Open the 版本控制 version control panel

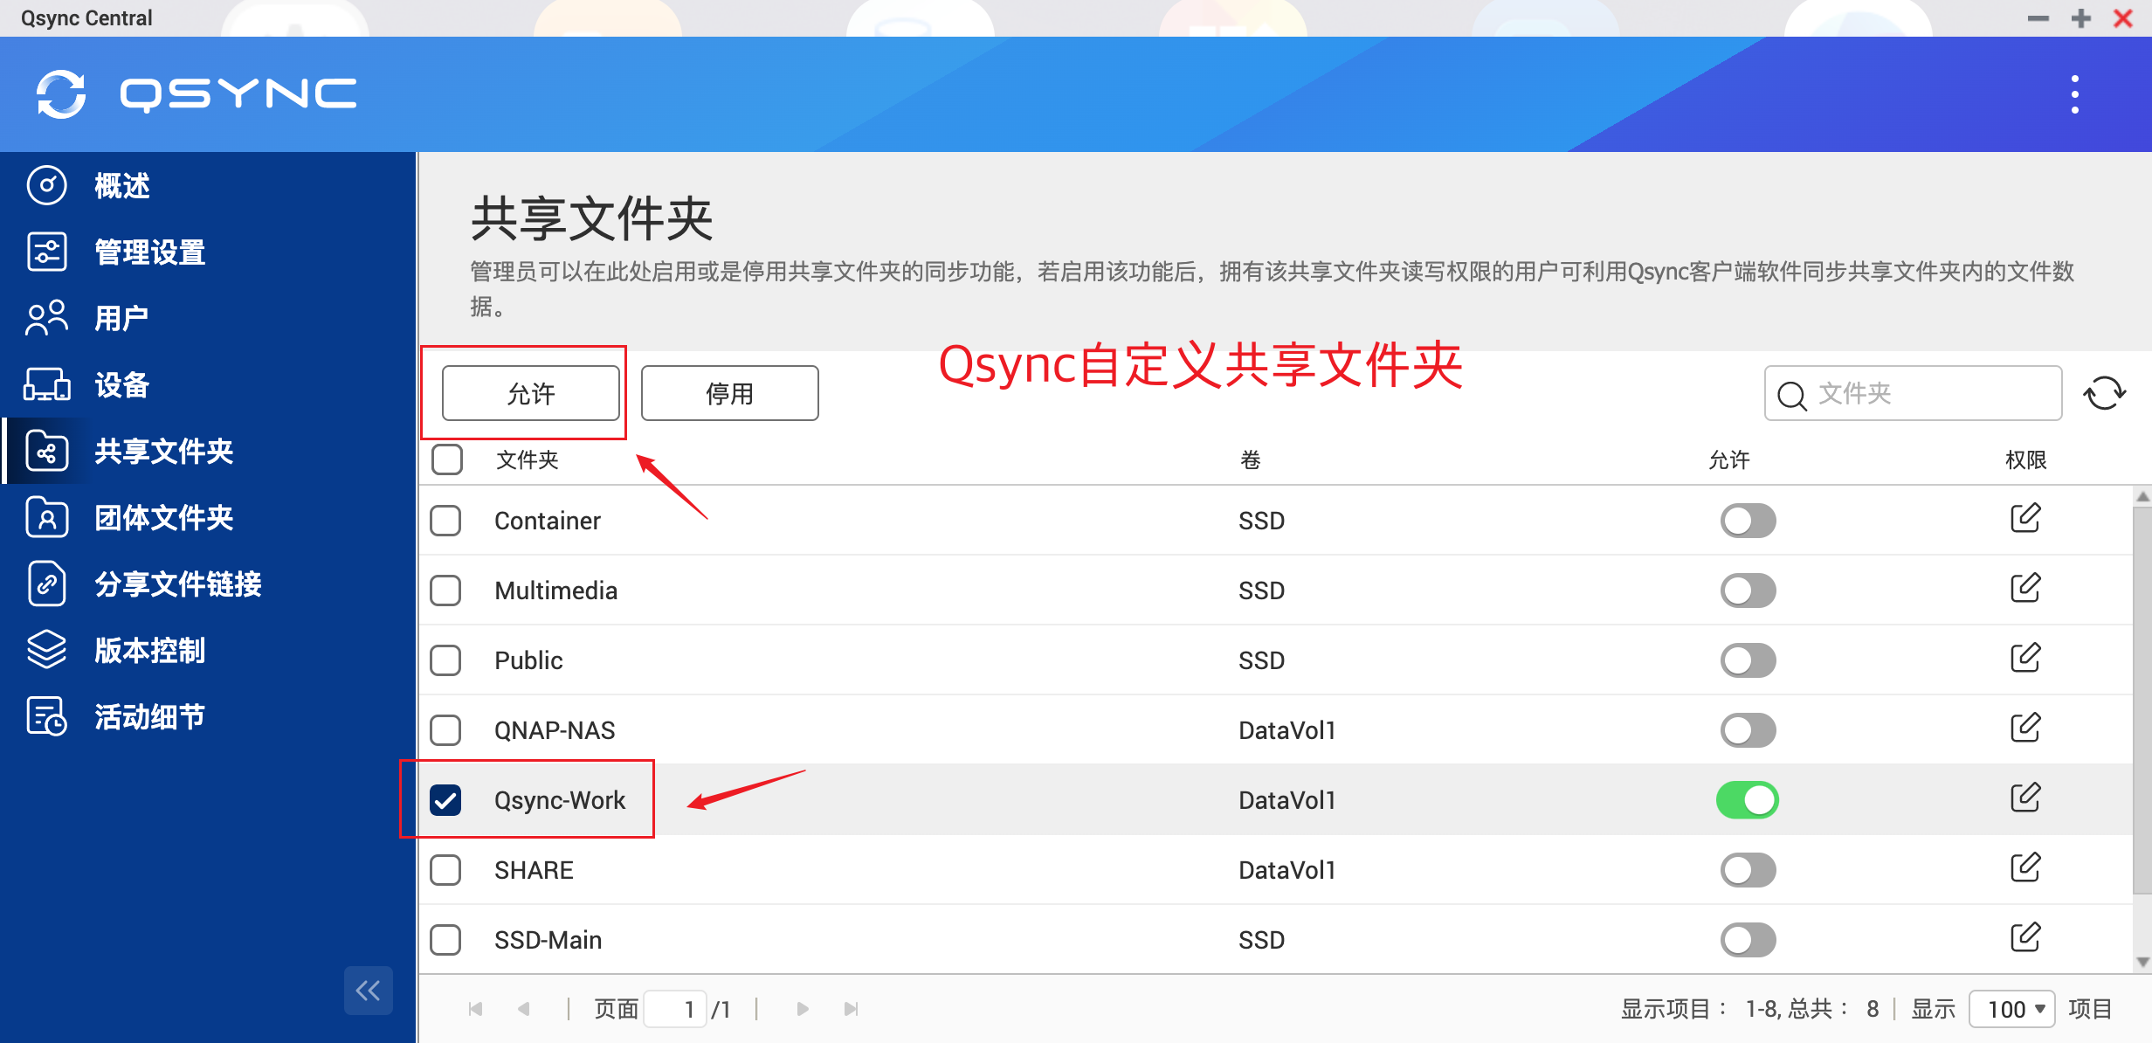148,650
